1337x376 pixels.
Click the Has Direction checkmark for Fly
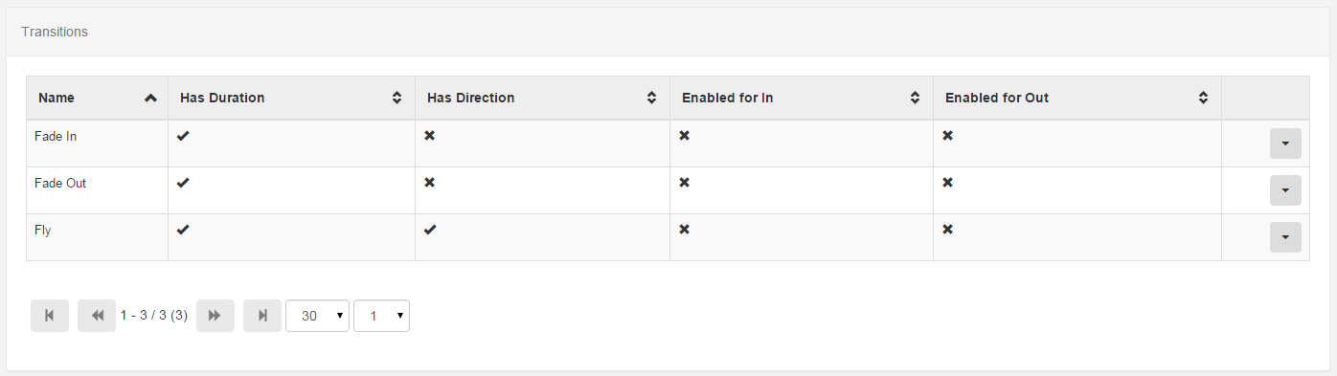point(430,230)
